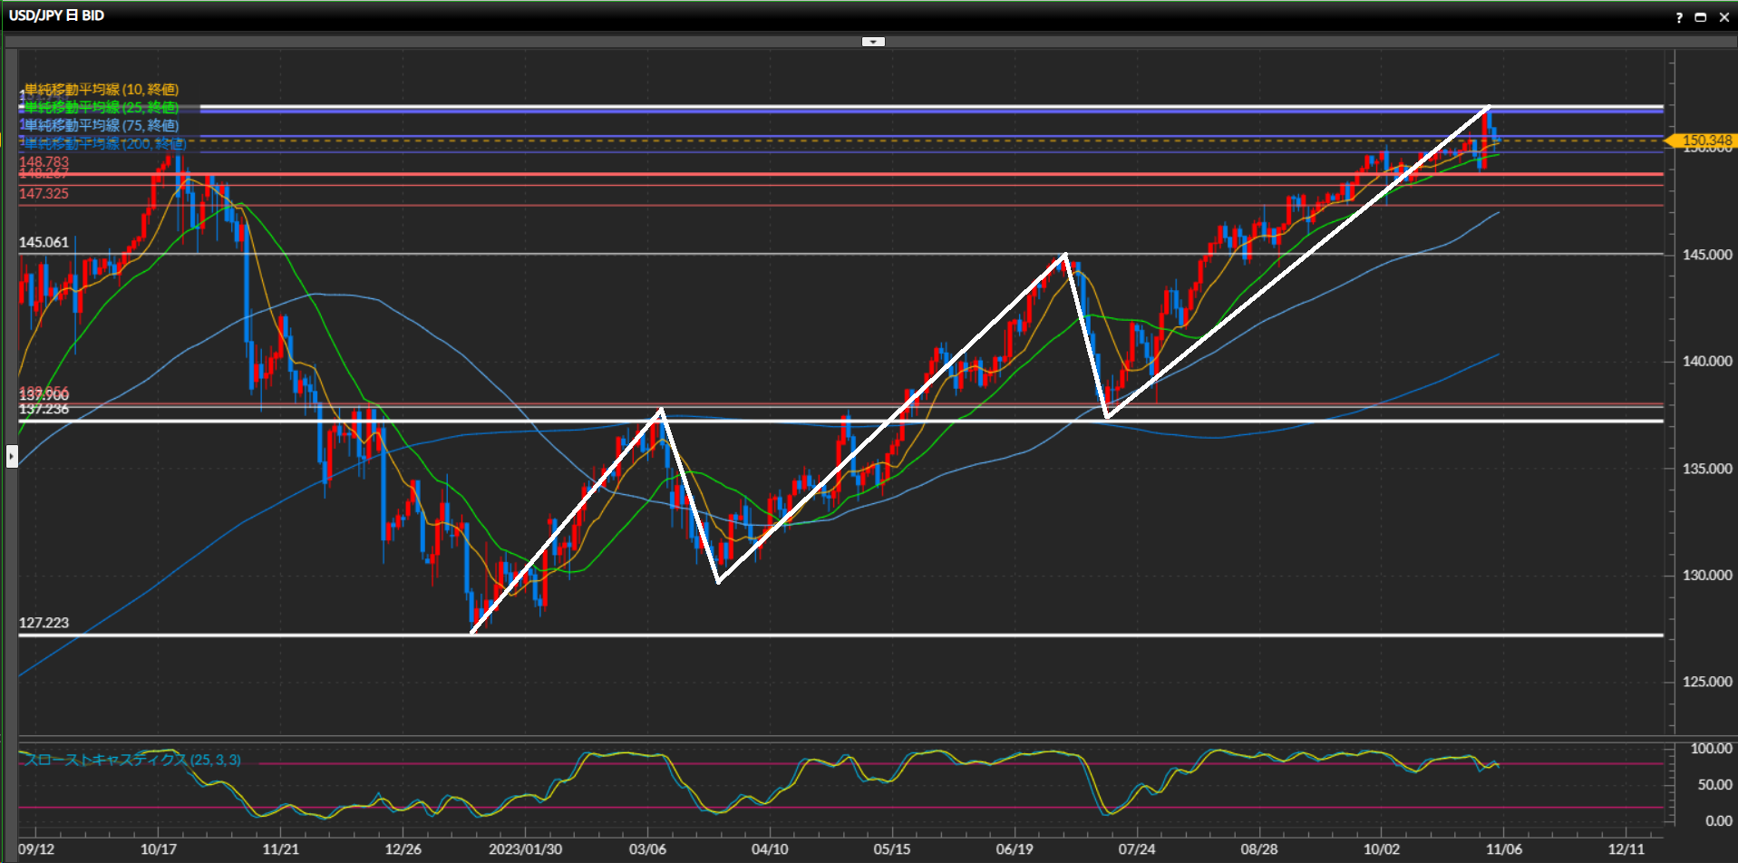
Task: Click the 単純移動平均線 (75, 終値) indicator label
Action: [102, 125]
